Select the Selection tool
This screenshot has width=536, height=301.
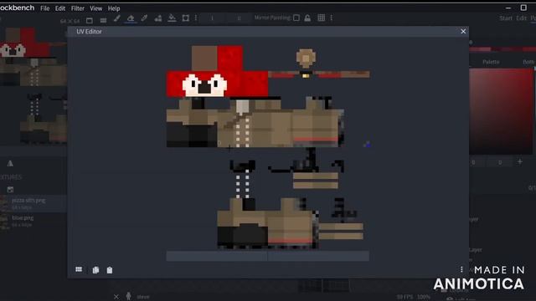point(186,18)
